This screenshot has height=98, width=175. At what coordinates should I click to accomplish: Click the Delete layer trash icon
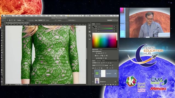[x=115, y=85]
